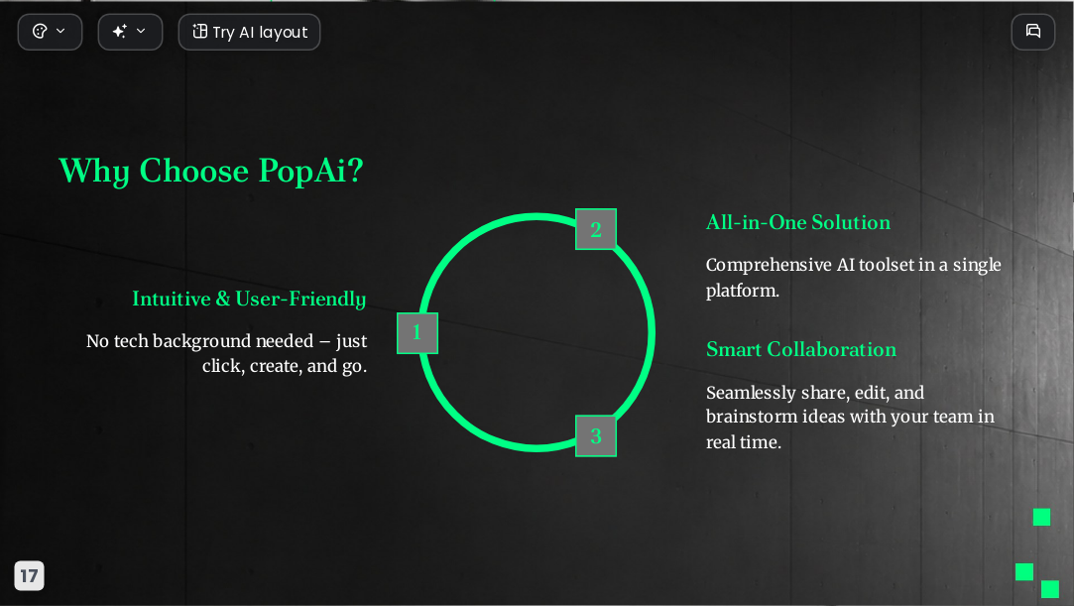The width and height of the screenshot is (1074, 606).
Task: Select the 'Smart Collaboration' heading
Action: 801,350
